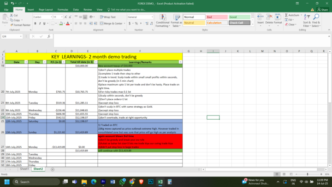Activate the Format Painter tool
332x187 pixels.
(x=20, y=25)
